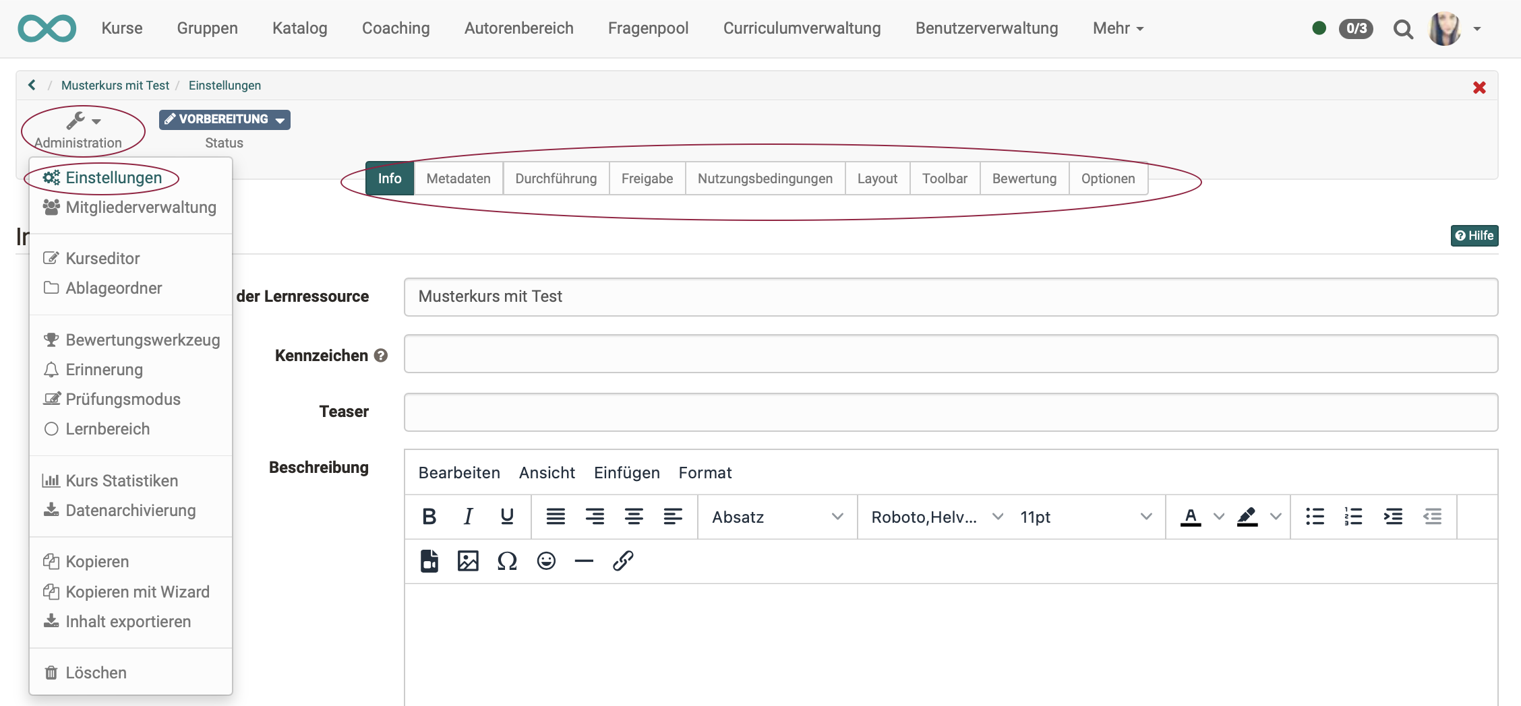Open the Absatz paragraph style dropdown

pyautogui.click(x=775, y=517)
